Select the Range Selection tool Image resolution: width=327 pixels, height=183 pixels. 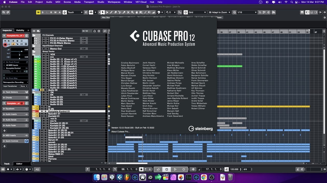pos(107,12)
